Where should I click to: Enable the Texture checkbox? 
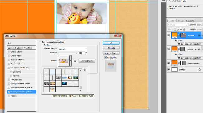pos(11,76)
